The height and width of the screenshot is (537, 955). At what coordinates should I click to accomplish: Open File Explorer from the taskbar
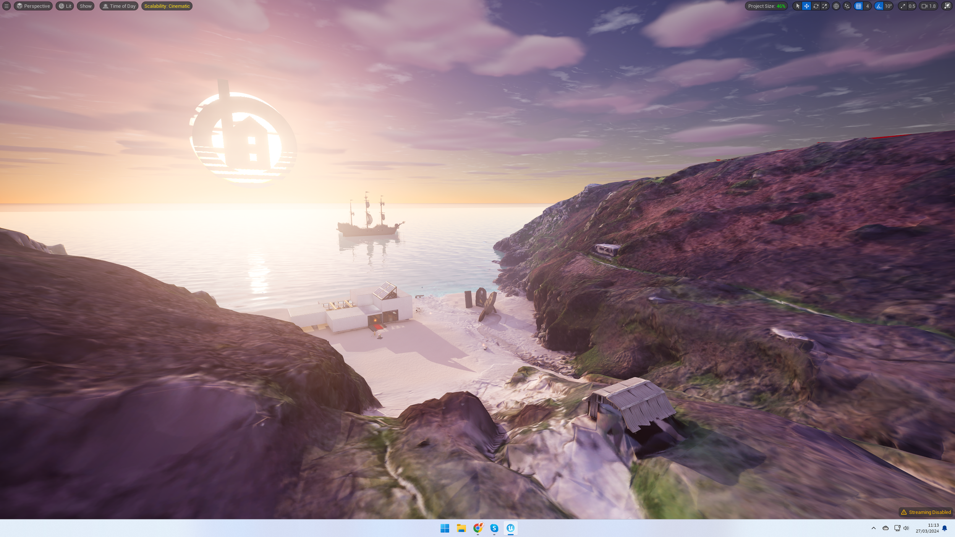(x=461, y=528)
